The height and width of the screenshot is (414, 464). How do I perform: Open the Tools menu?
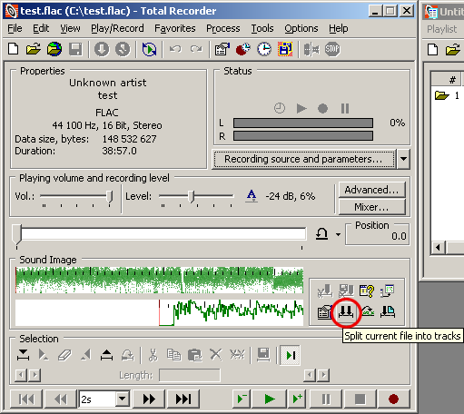[262, 28]
